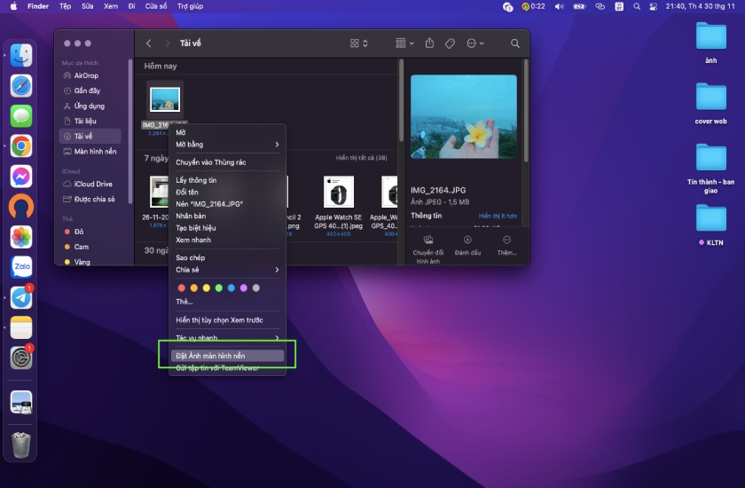The width and height of the screenshot is (745, 488).
Task: Apply the green tag color dot
Action: coord(219,287)
